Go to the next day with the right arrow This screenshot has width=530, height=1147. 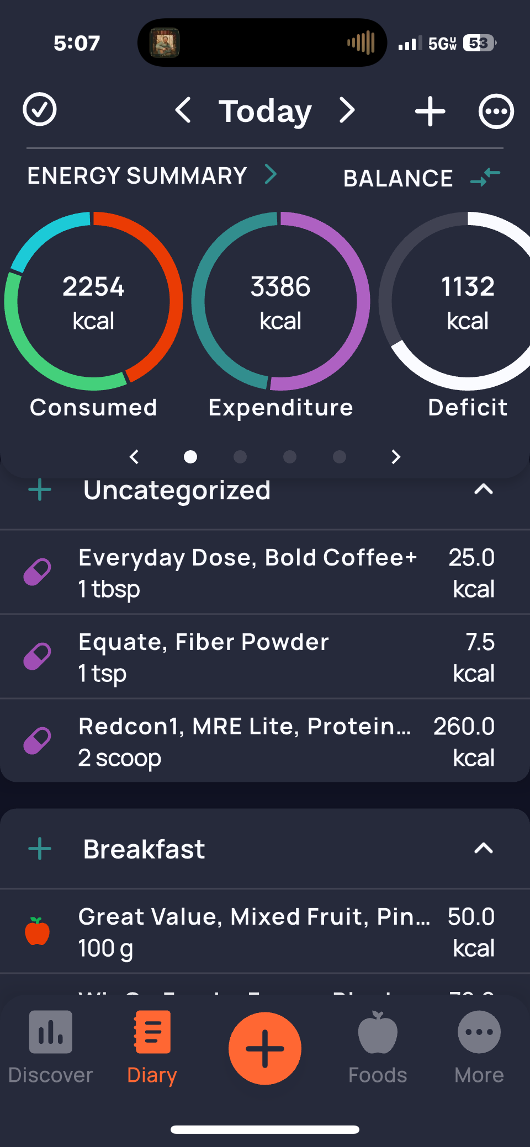tap(347, 110)
